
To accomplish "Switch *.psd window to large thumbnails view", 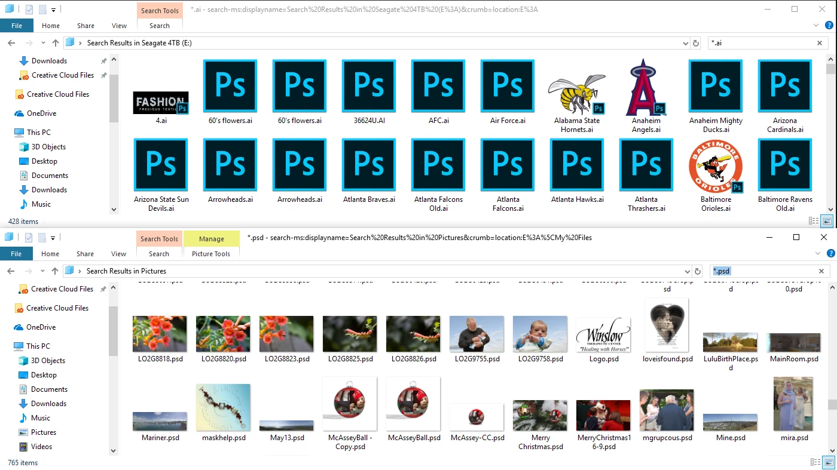I will point(828,462).
